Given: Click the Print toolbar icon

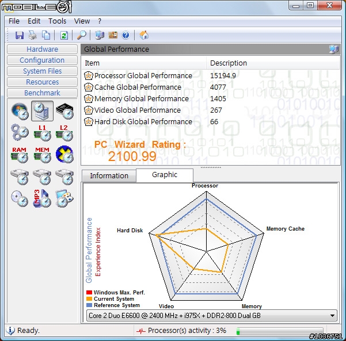Looking at the screenshot, I should pyautogui.click(x=33, y=35).
